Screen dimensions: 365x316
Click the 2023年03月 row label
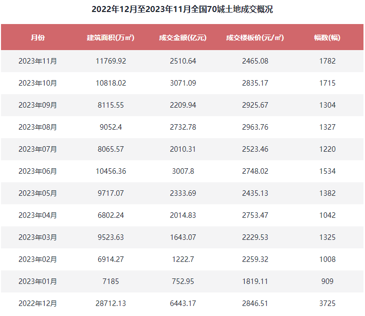tap(38, 237)
